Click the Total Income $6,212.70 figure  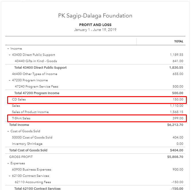point(175,125)
